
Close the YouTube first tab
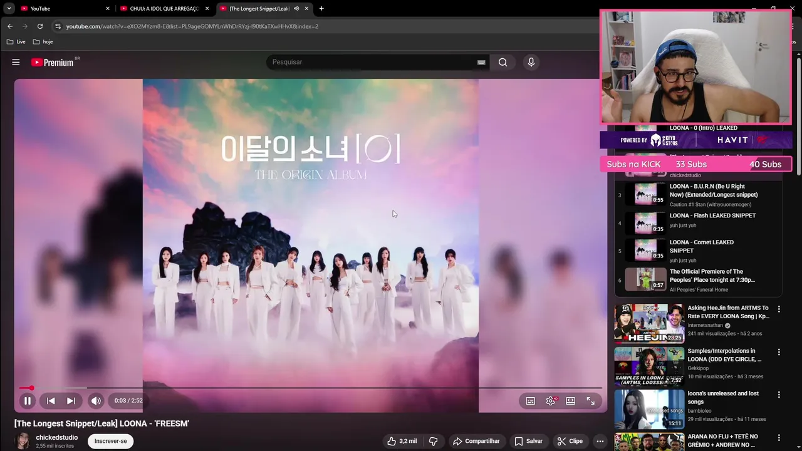[107, 9]
